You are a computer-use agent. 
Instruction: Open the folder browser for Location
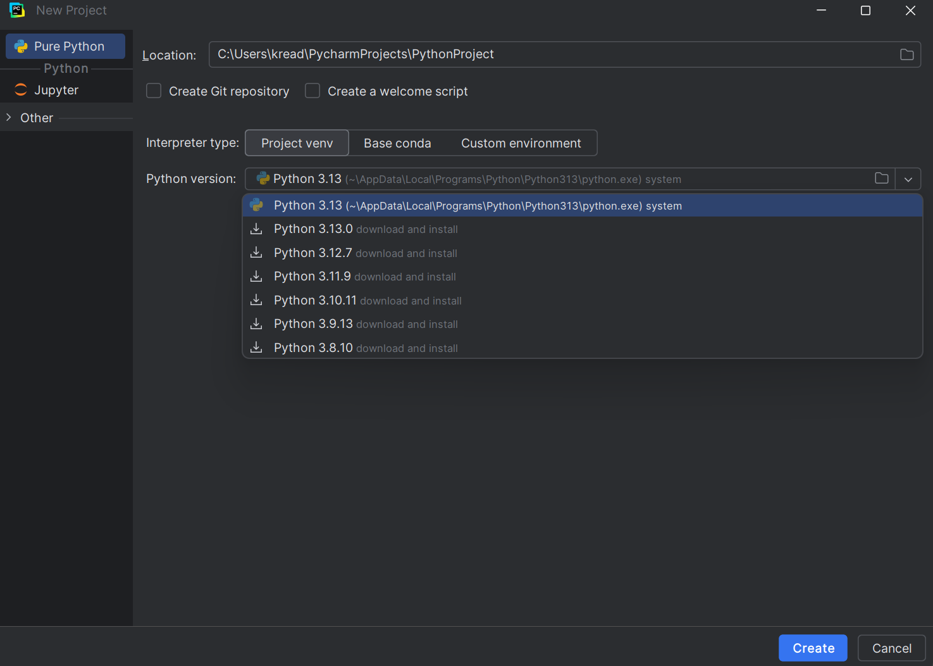(x=906, y=54)
